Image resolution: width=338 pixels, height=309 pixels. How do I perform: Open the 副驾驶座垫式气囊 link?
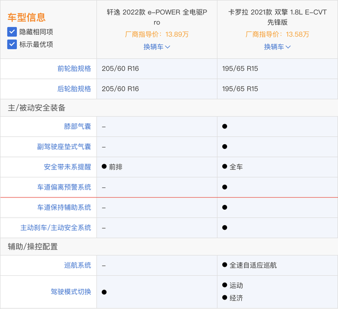pos(64,147)
